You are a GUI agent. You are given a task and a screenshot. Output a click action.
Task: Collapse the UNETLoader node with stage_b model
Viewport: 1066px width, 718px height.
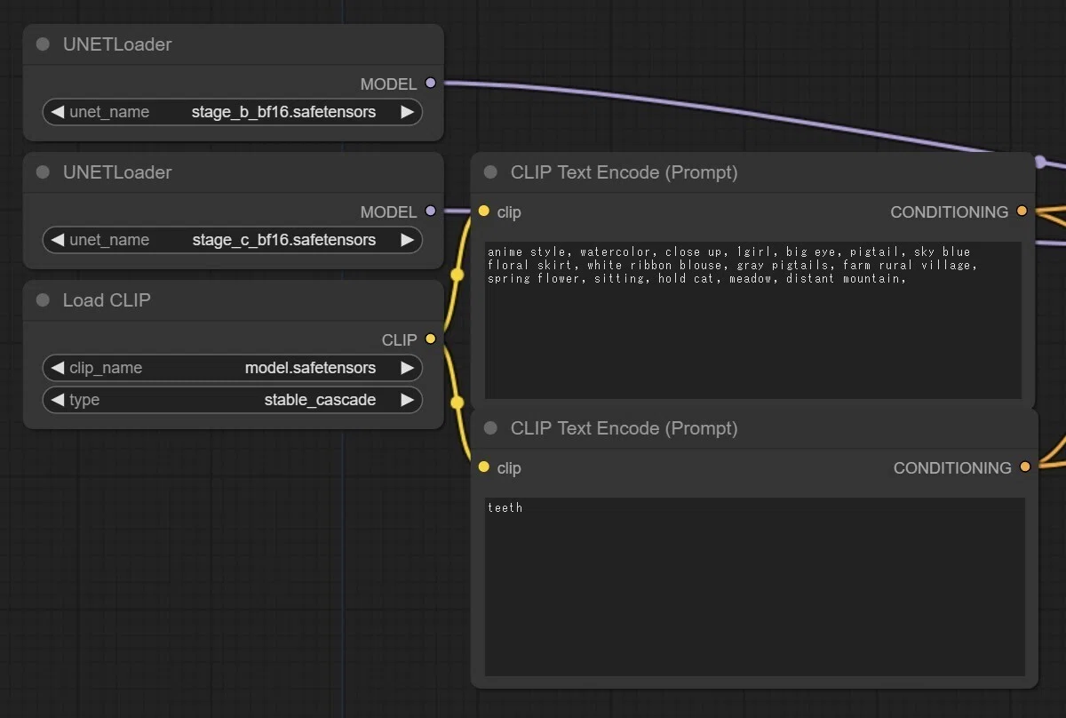click(43, 44)
